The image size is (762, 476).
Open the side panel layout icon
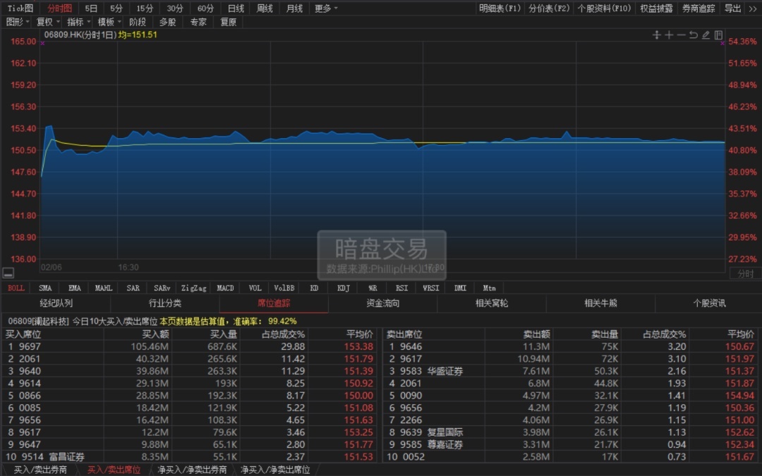coord(718,35)
